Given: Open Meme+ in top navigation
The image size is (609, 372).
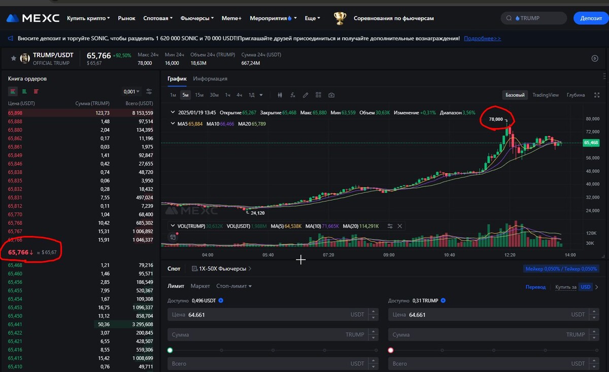Looking at the screenshot, I should point(231,18).
